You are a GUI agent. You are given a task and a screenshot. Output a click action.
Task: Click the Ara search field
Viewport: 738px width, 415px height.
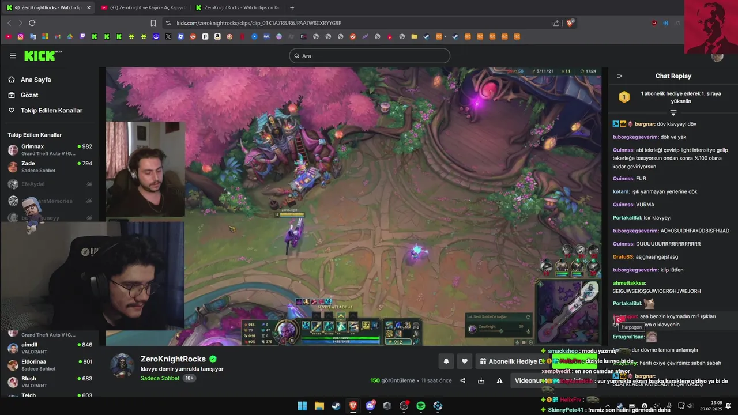[370, 56]
